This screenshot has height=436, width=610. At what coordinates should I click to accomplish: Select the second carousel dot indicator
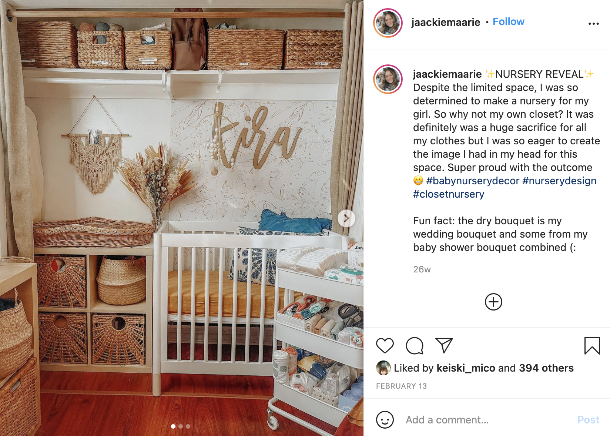pos(181,426)
